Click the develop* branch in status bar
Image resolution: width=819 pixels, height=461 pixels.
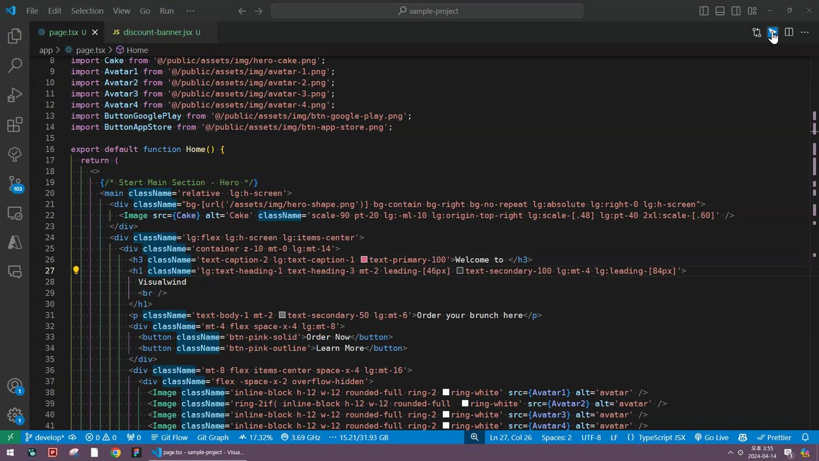(44, 437)
